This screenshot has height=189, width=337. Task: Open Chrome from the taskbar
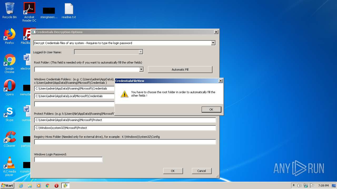pos(48,186)
